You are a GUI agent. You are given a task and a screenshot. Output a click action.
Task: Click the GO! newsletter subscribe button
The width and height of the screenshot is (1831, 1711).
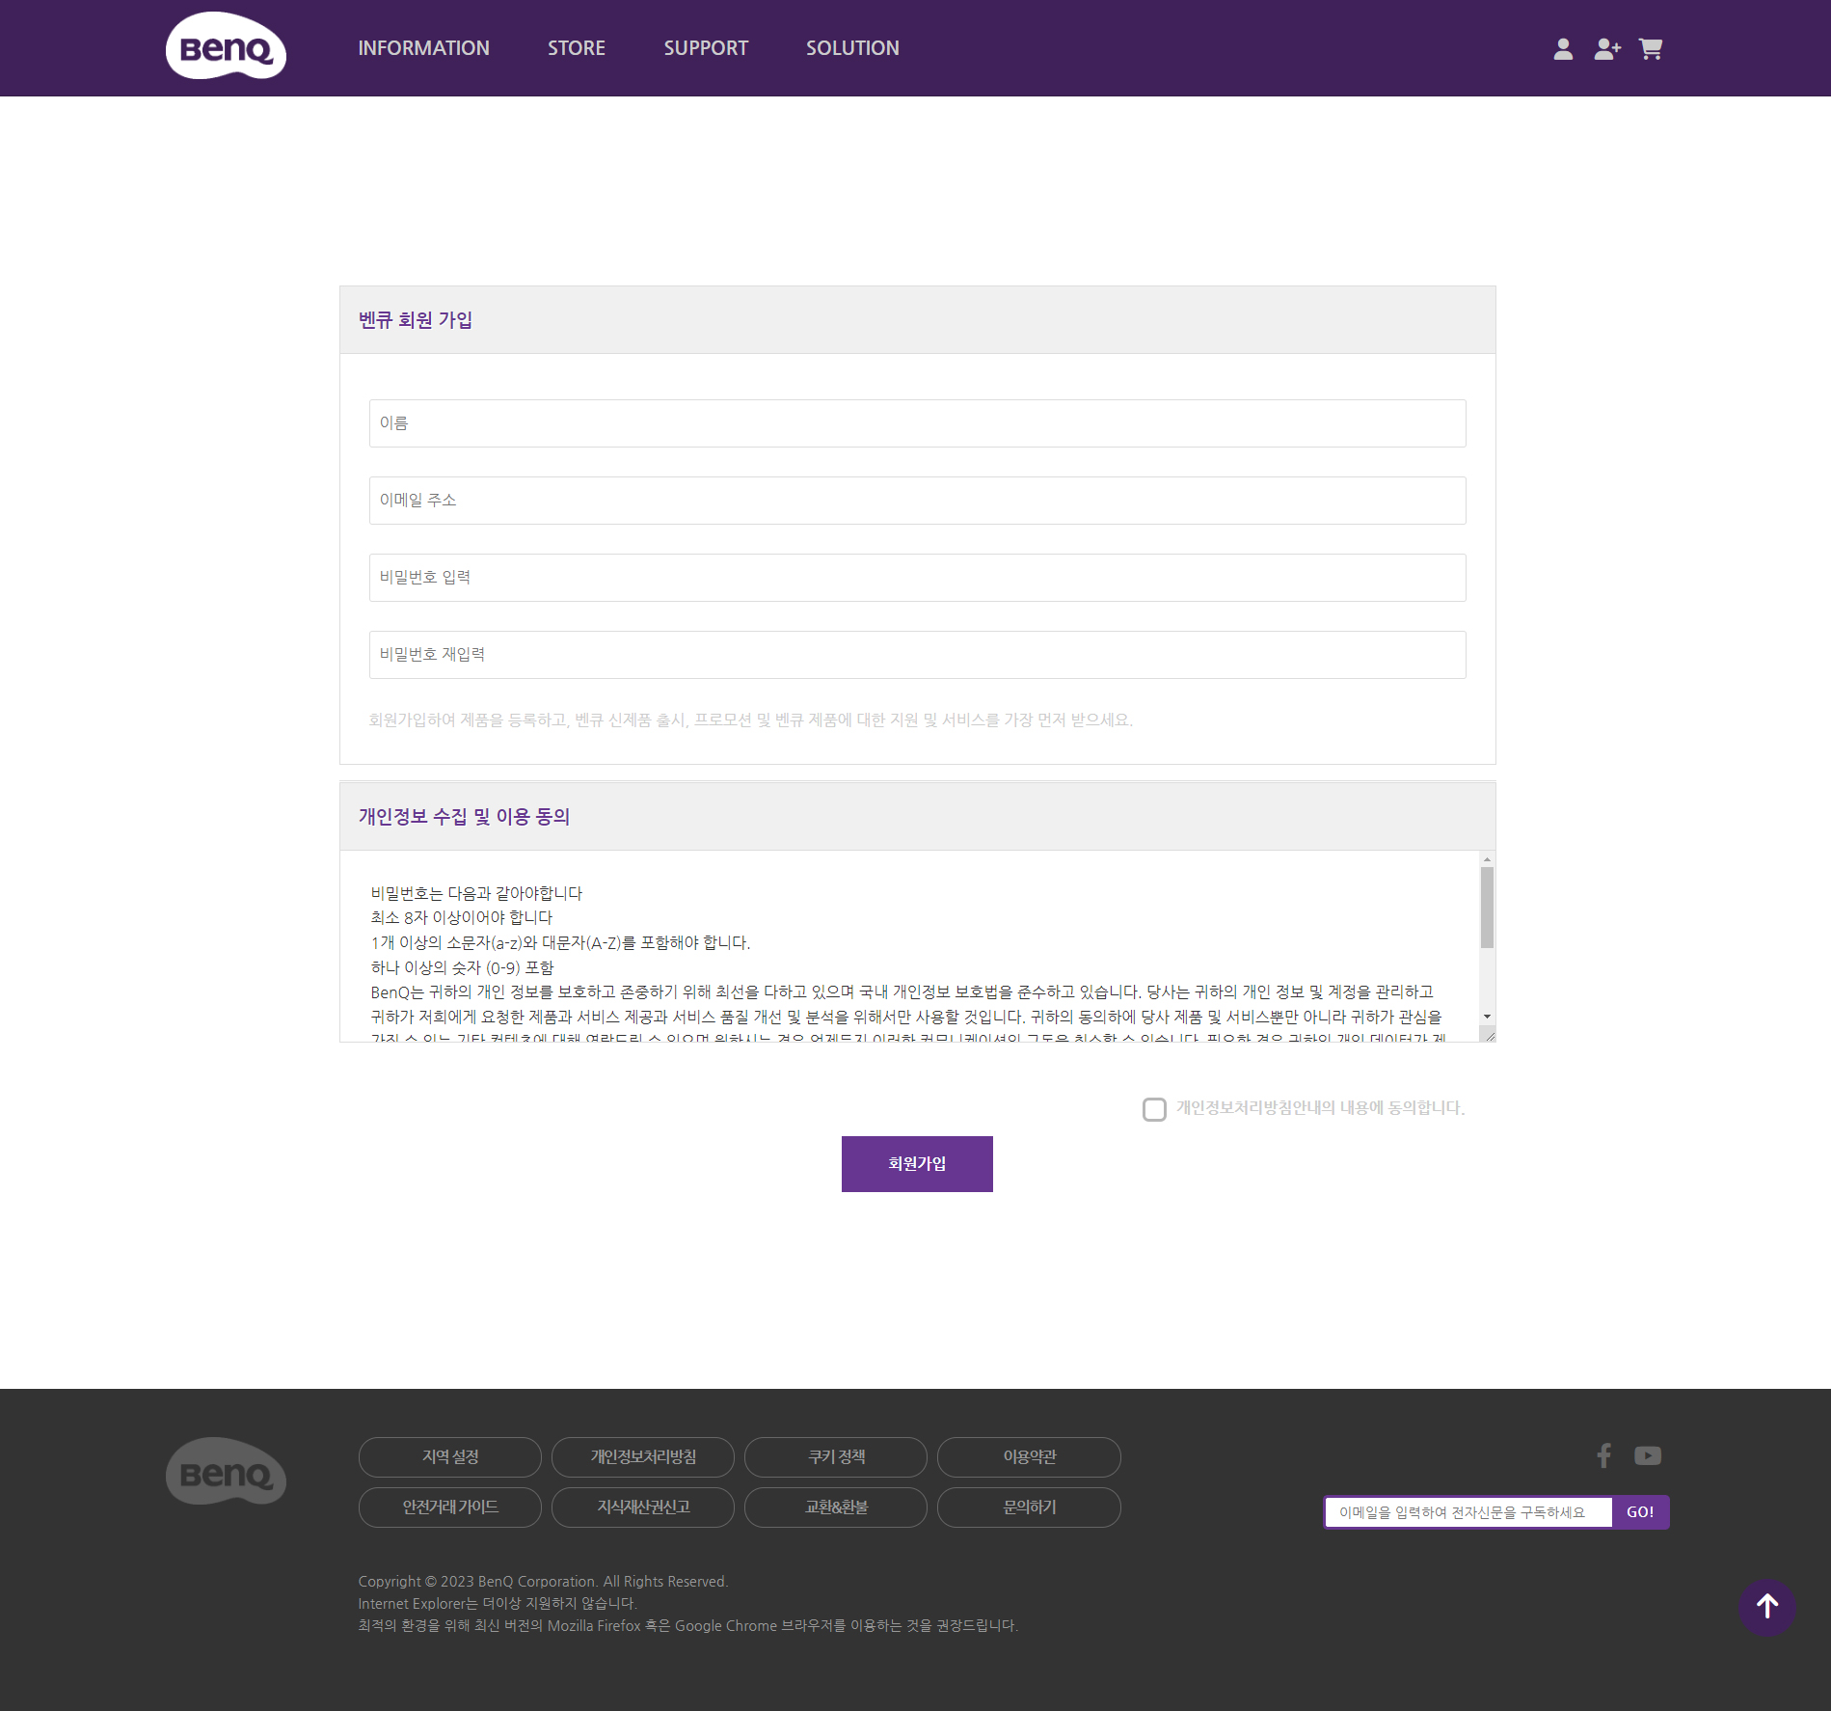[x=1639, y=1512]
